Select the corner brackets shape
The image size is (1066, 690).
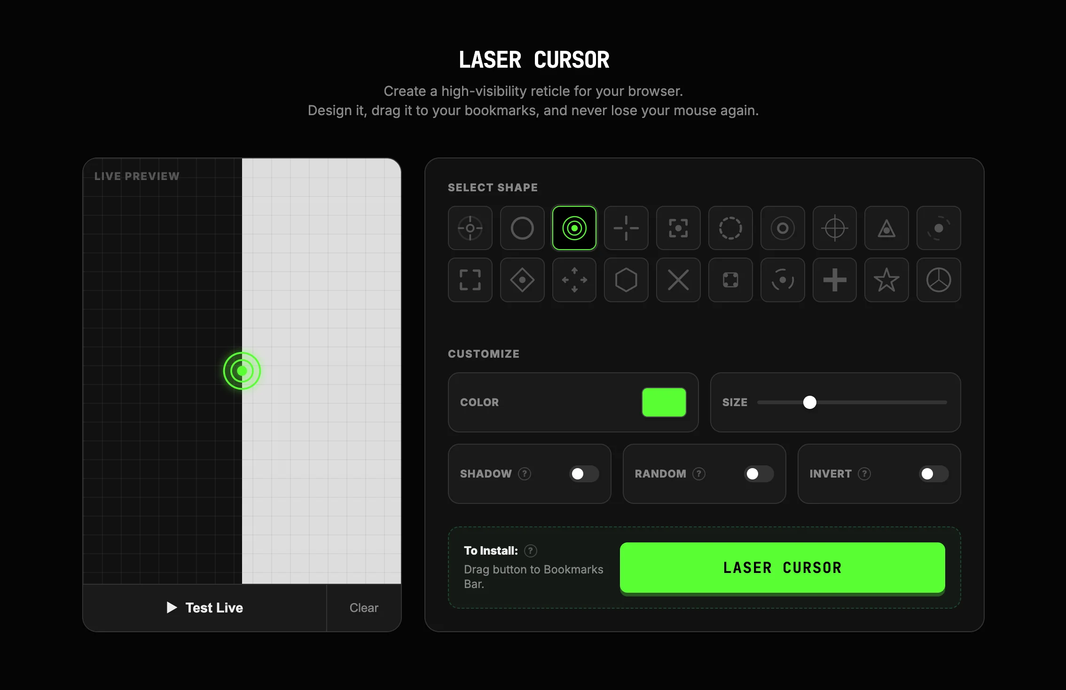click(x=470, y=280)
